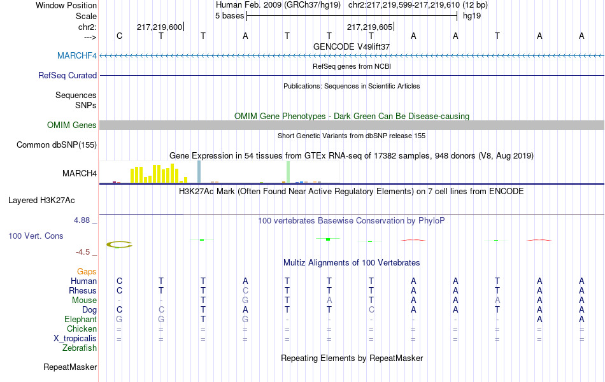Click the 'chr2:' ruler label
Screen dimensions: 605x382
[x=87, y=27]
